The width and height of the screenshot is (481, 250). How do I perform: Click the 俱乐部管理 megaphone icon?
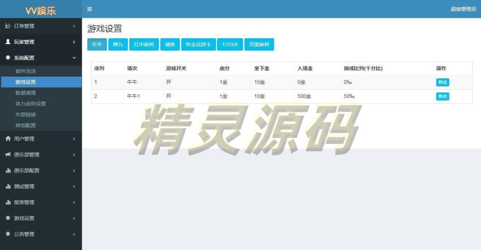8,155
